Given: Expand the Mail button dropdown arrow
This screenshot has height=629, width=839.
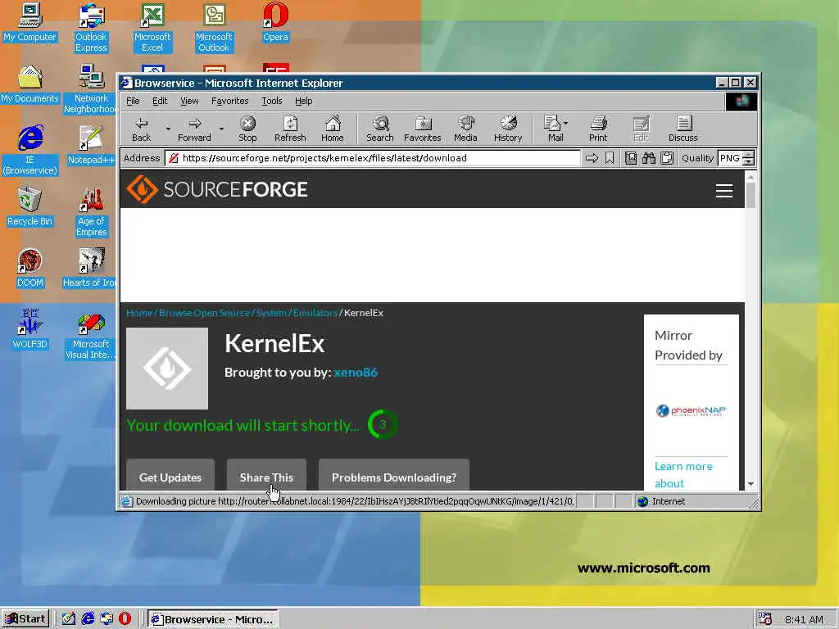Looking at the screenshot, I should (566, 123).
